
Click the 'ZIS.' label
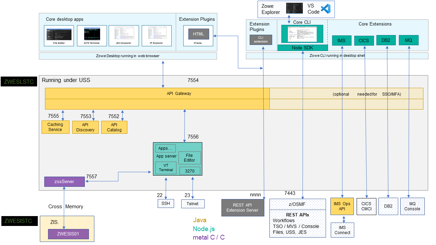54,223
